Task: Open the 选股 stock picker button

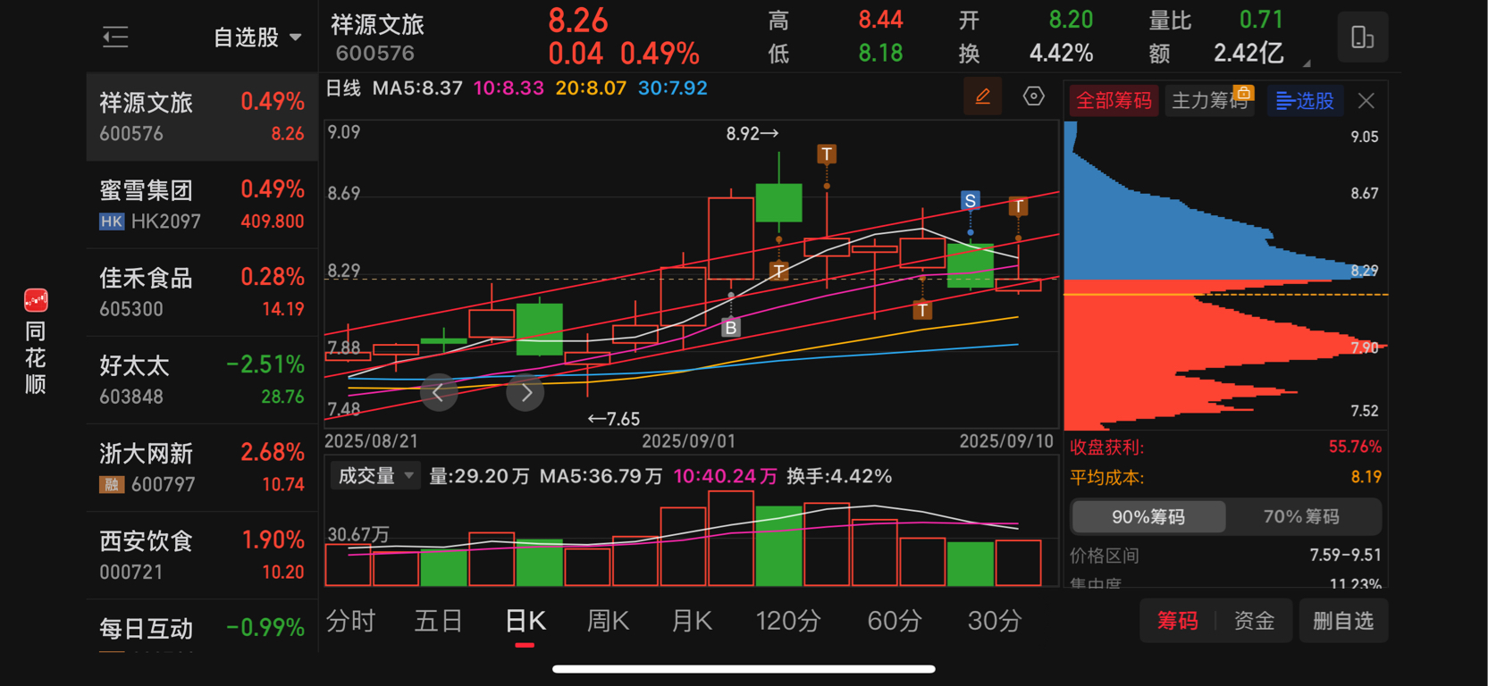Action: pyautogui.click(x=1304, y=101)
